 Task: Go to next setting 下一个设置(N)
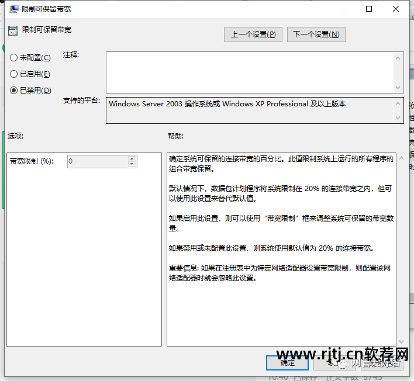(316, 34)
